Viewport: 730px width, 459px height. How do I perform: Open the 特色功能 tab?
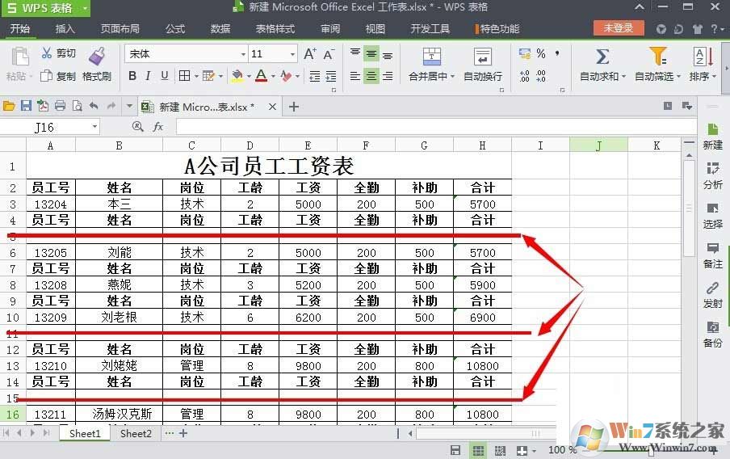(497, 29)
